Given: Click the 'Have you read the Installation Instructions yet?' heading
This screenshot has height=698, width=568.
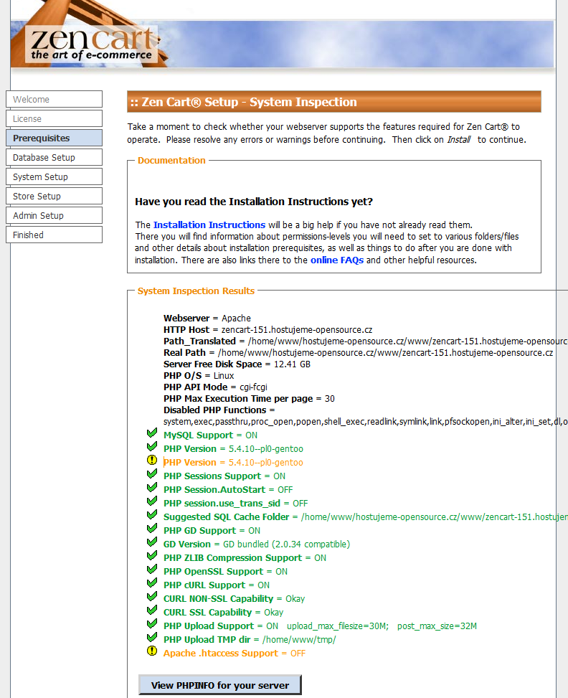Looking at the screenshot, I should click(254, 202).
